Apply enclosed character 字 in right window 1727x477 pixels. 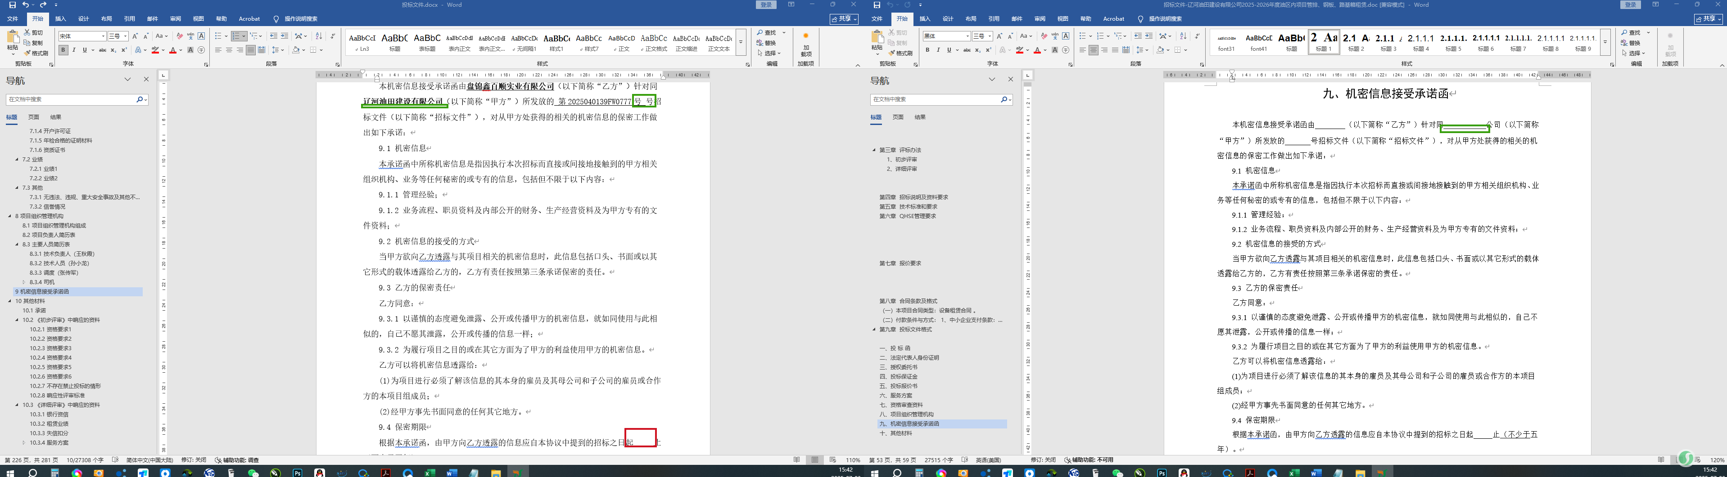pyautogui.click(x=1065, y=49)
